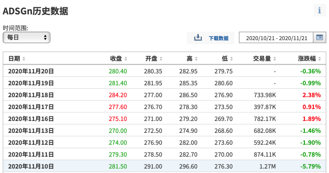
Task: Click the download tray icon
Action: 198,38
